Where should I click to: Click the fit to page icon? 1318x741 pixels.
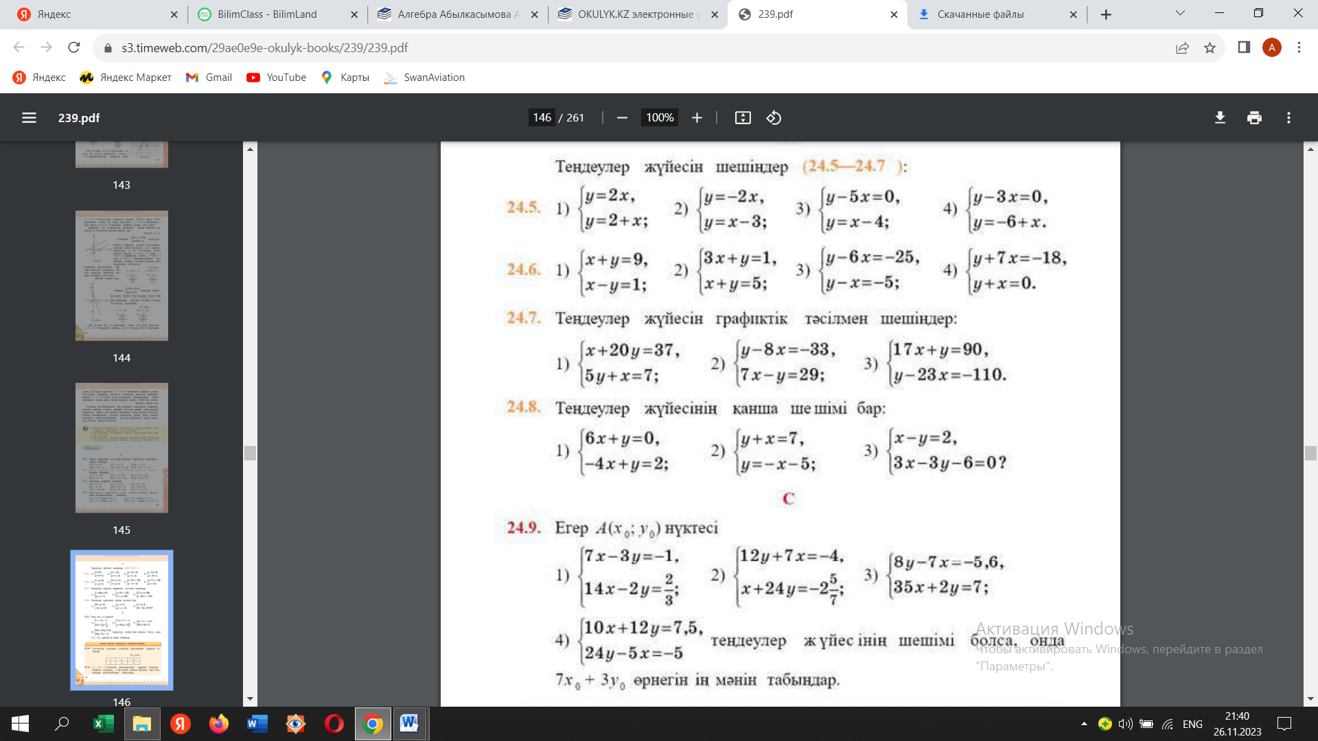pos(743,118)
